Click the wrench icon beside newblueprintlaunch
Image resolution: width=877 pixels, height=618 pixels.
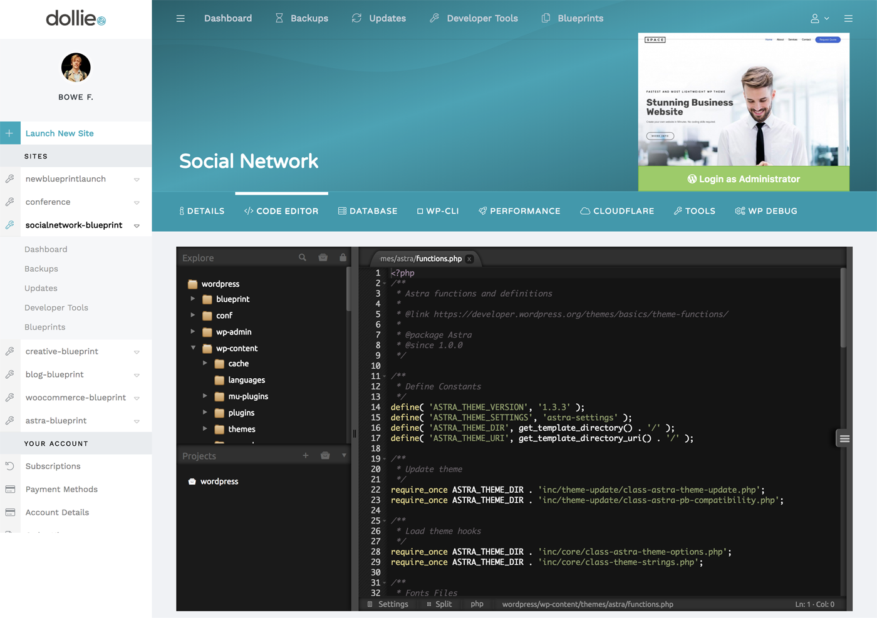click(10, 179)
